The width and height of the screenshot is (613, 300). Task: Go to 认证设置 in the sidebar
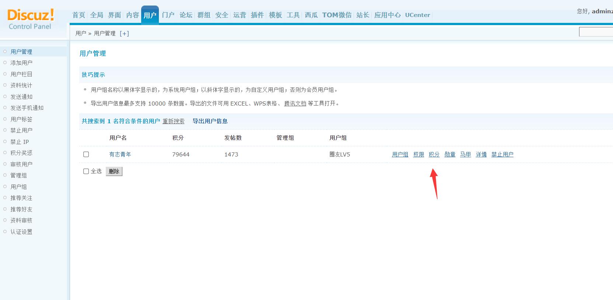click(21, 232)
